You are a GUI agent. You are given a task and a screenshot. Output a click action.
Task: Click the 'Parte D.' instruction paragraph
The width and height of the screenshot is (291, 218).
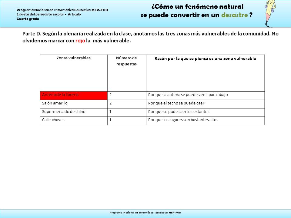click(150, 37)
